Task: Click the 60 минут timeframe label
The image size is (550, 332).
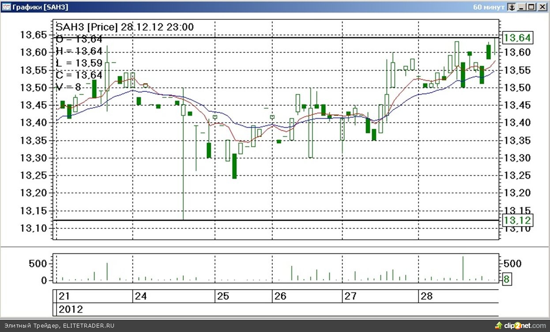Action: point(488,7)
